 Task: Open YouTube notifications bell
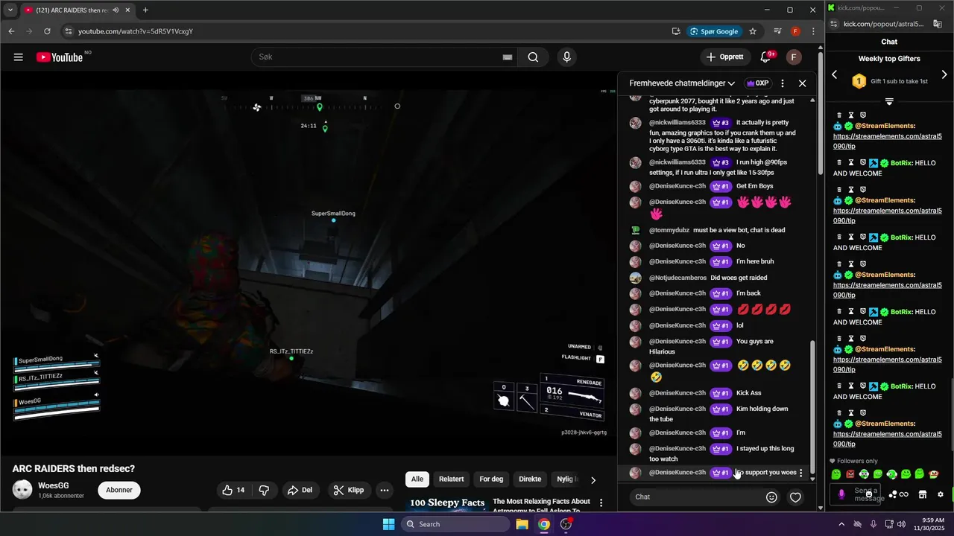pos(765,57)
